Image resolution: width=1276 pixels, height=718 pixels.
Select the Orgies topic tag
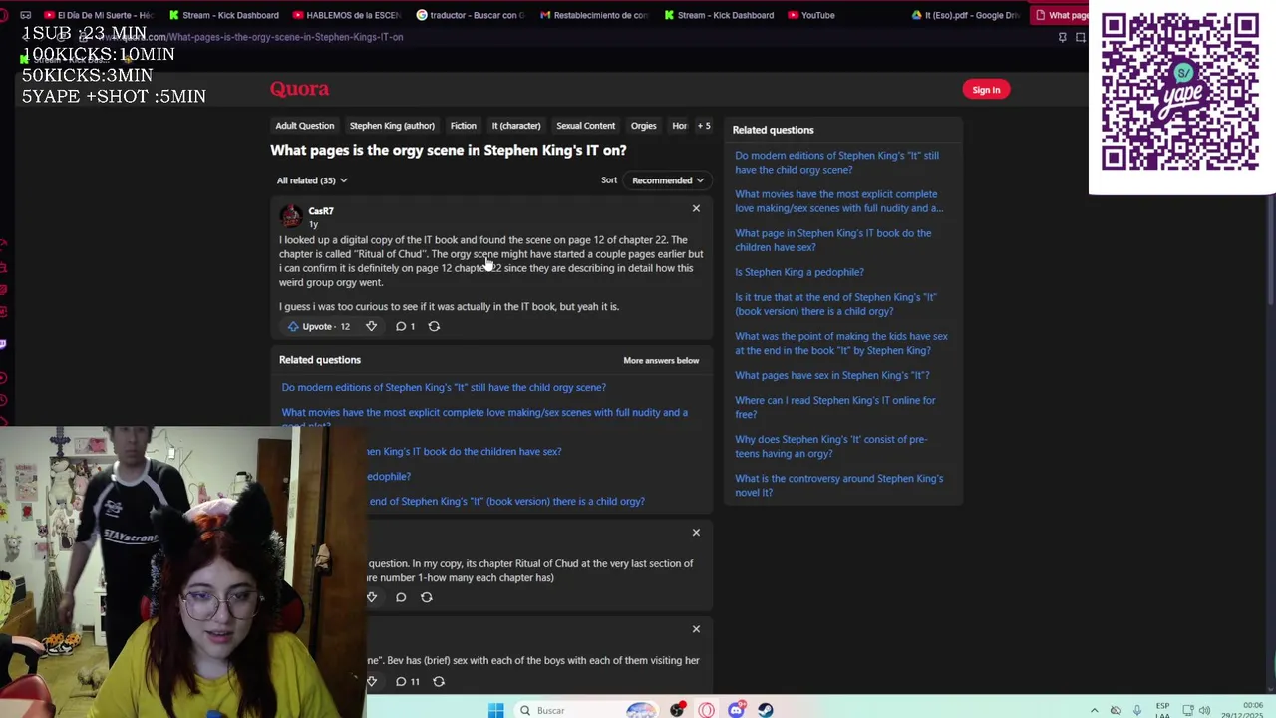[x=643, y=126]
